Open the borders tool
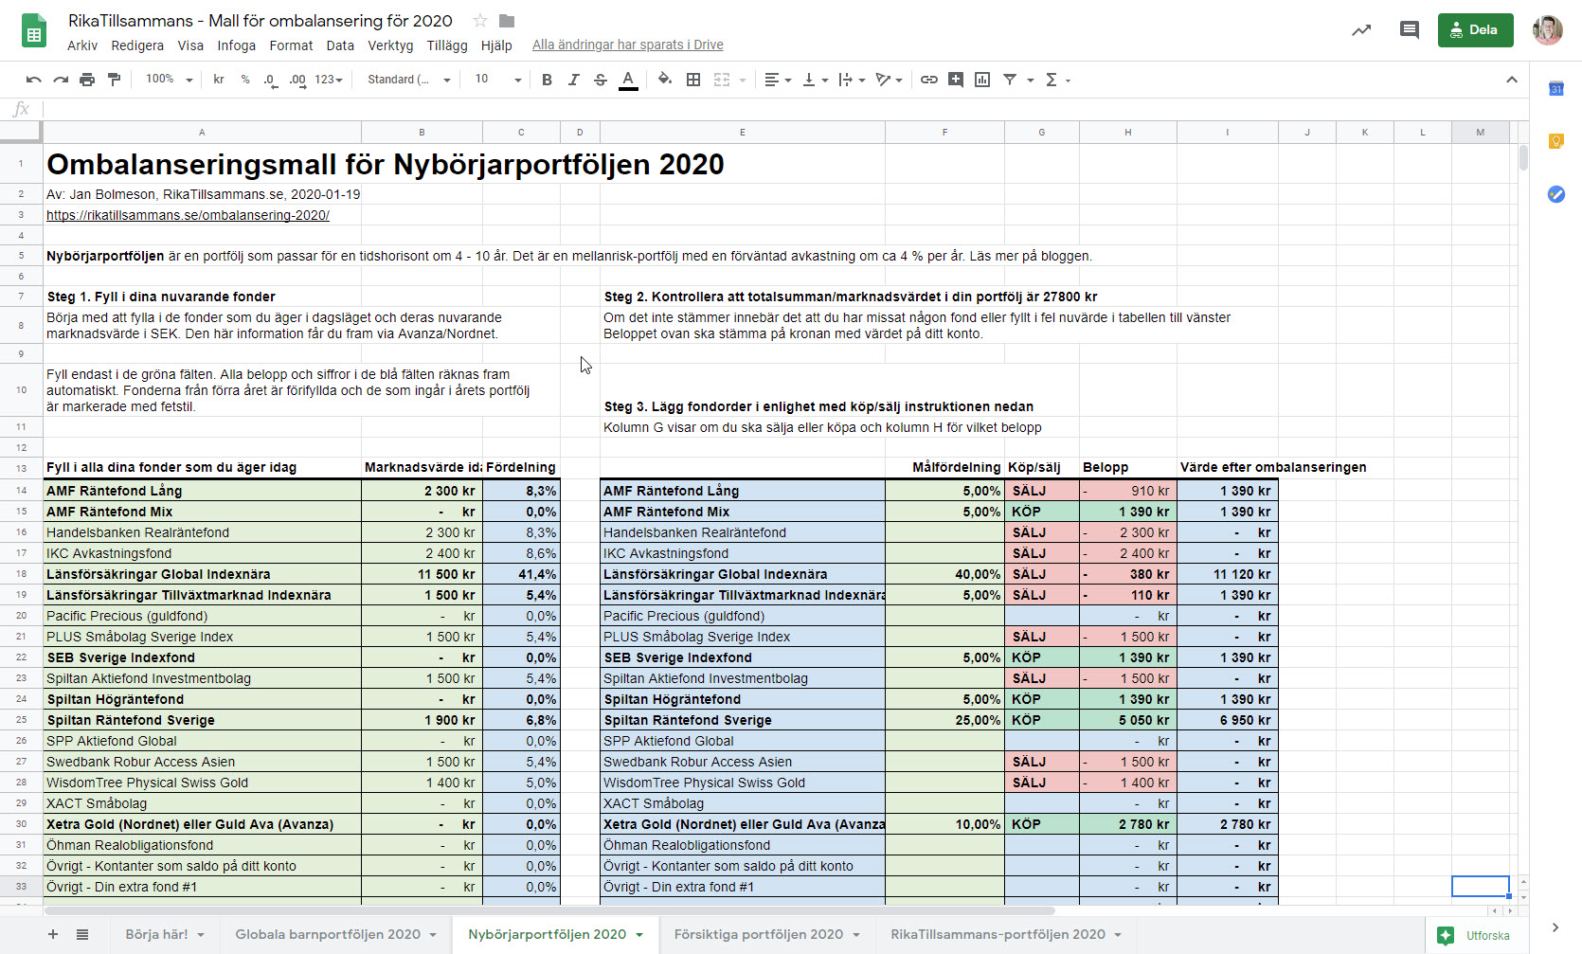Viewport: 1582px width, 954px height. 693,80
